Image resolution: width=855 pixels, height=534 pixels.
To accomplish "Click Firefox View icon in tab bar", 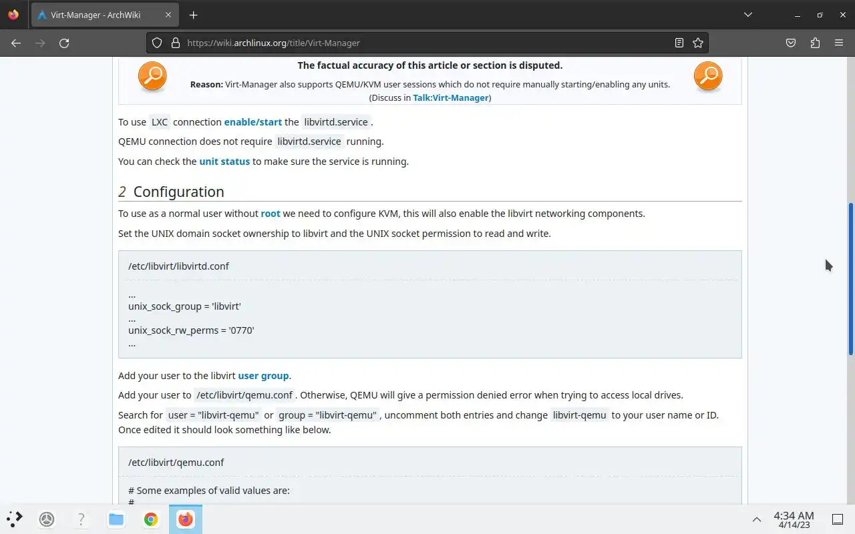I will click(x=13, y=15).
